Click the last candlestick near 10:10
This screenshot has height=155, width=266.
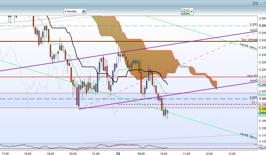point(168,112)
